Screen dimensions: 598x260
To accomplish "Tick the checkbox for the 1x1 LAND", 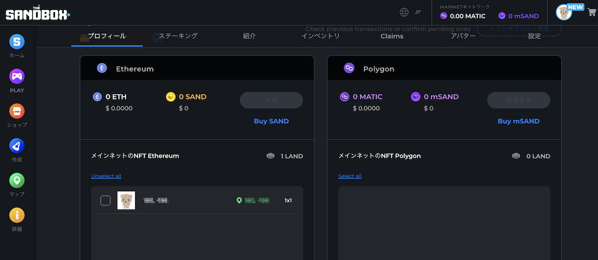I will 105,200.
